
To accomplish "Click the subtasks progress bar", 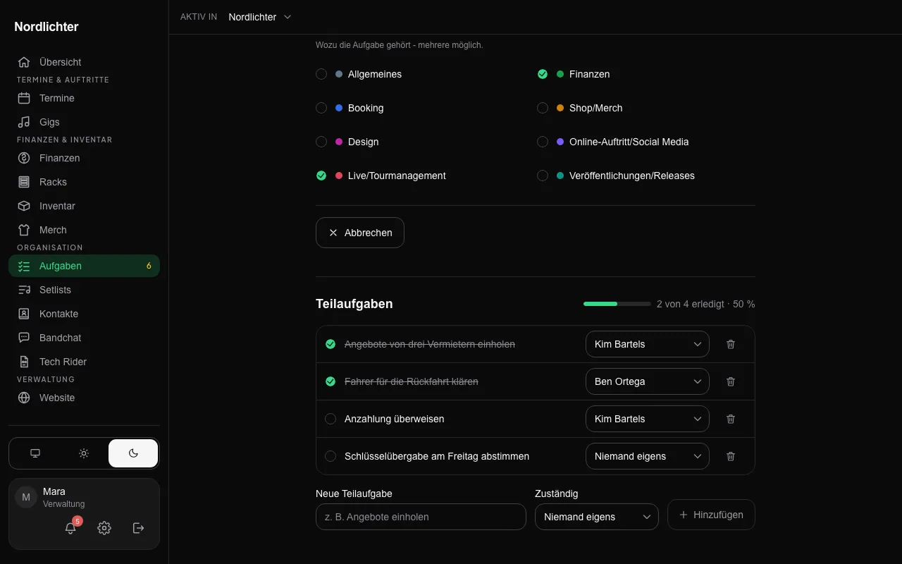I will pos(617,304).
